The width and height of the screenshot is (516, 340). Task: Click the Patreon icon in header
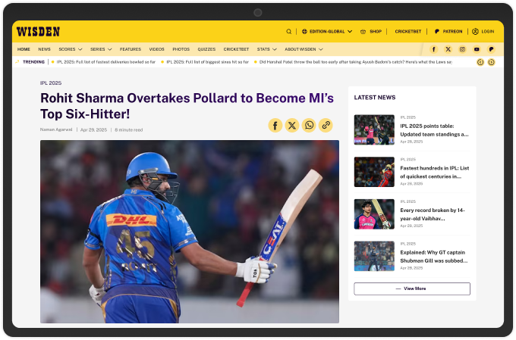[436, 32]
